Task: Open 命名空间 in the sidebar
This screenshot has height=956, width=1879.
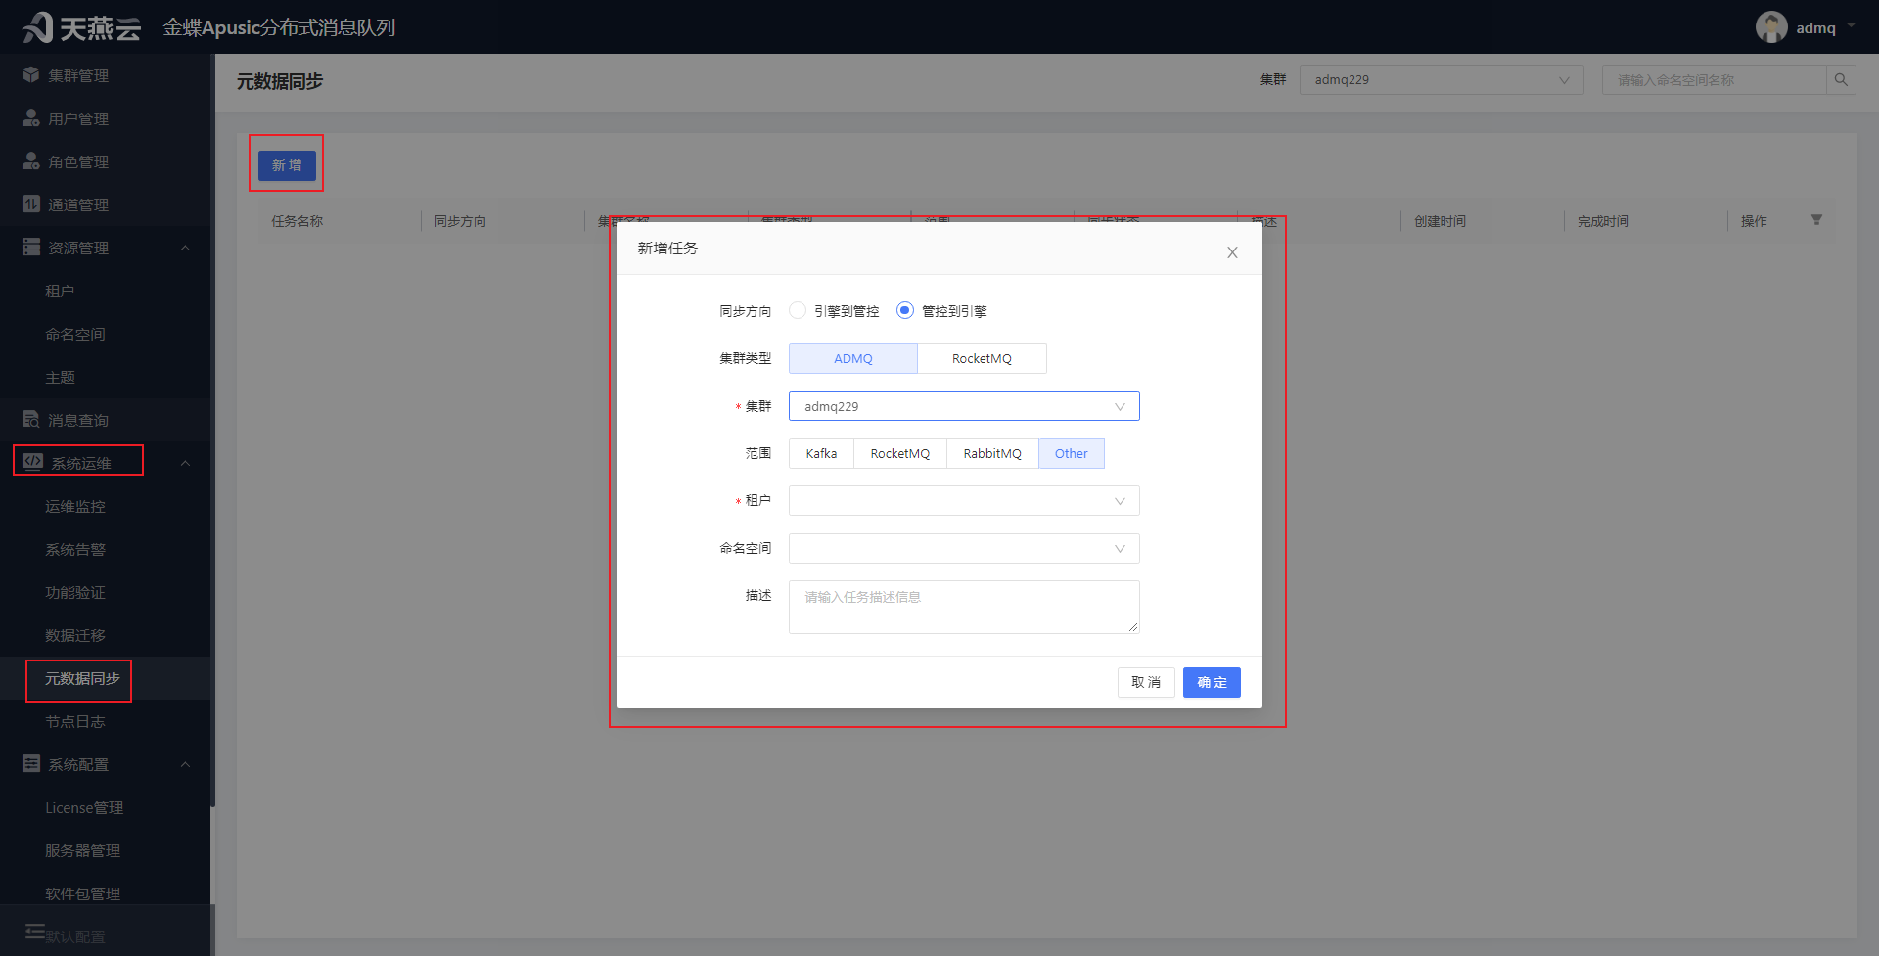Action: (x=75, y=334)
